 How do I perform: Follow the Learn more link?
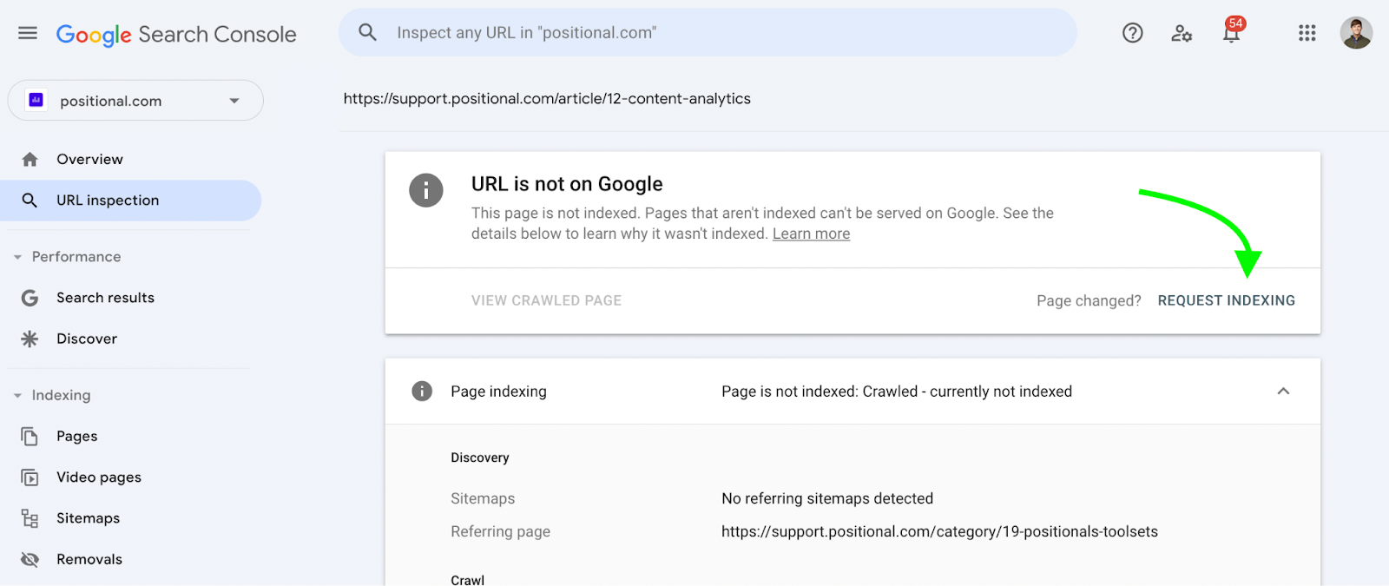pyautogui.click(x=811, y=234)
